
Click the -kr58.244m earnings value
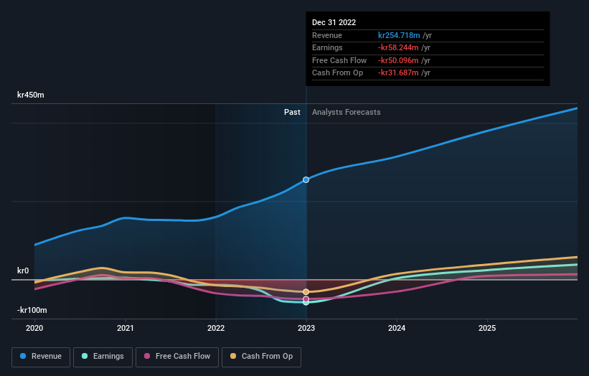pyautogui.click(x=398, y=47)
